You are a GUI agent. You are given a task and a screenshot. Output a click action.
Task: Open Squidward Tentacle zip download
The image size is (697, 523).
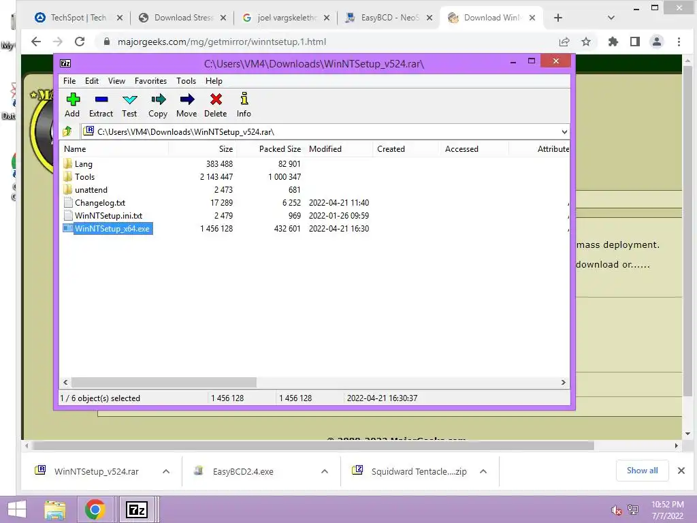[x=419, y=471]
